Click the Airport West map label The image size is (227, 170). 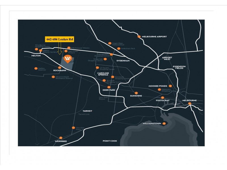(167, 59)
